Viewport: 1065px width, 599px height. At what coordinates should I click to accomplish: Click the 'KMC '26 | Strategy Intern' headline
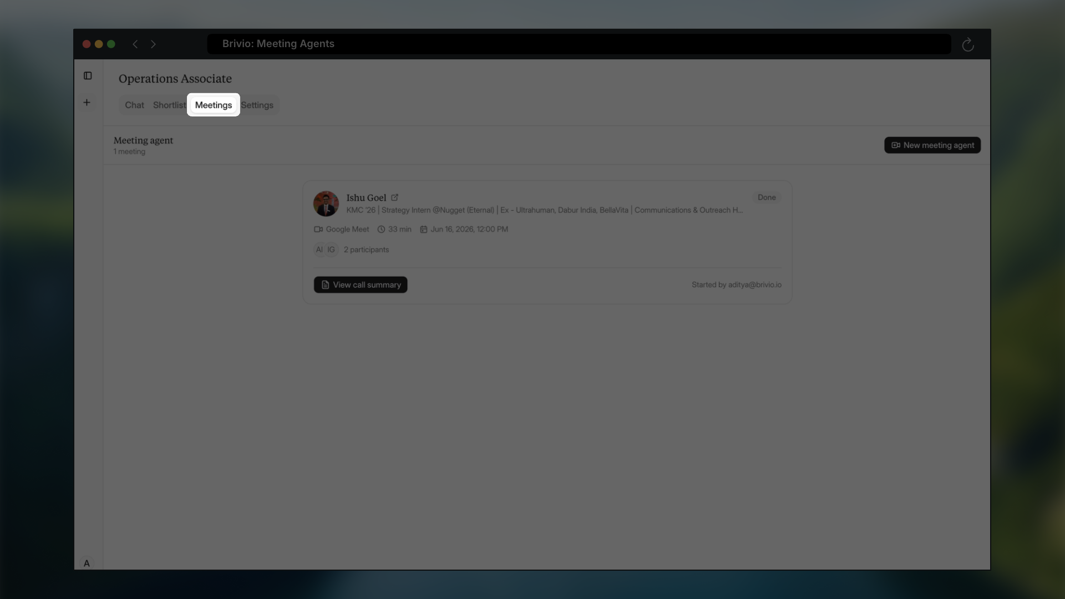point(545,210)
